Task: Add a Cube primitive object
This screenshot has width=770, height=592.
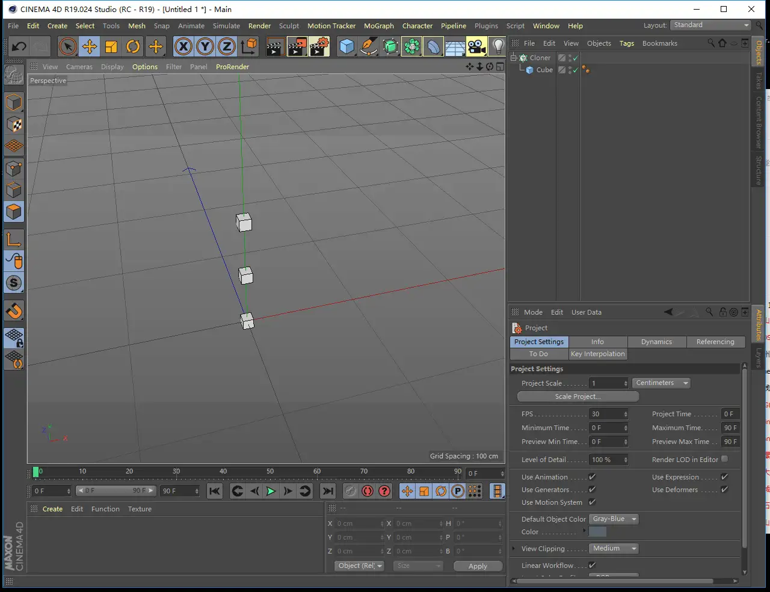Action: click(346, 46)
